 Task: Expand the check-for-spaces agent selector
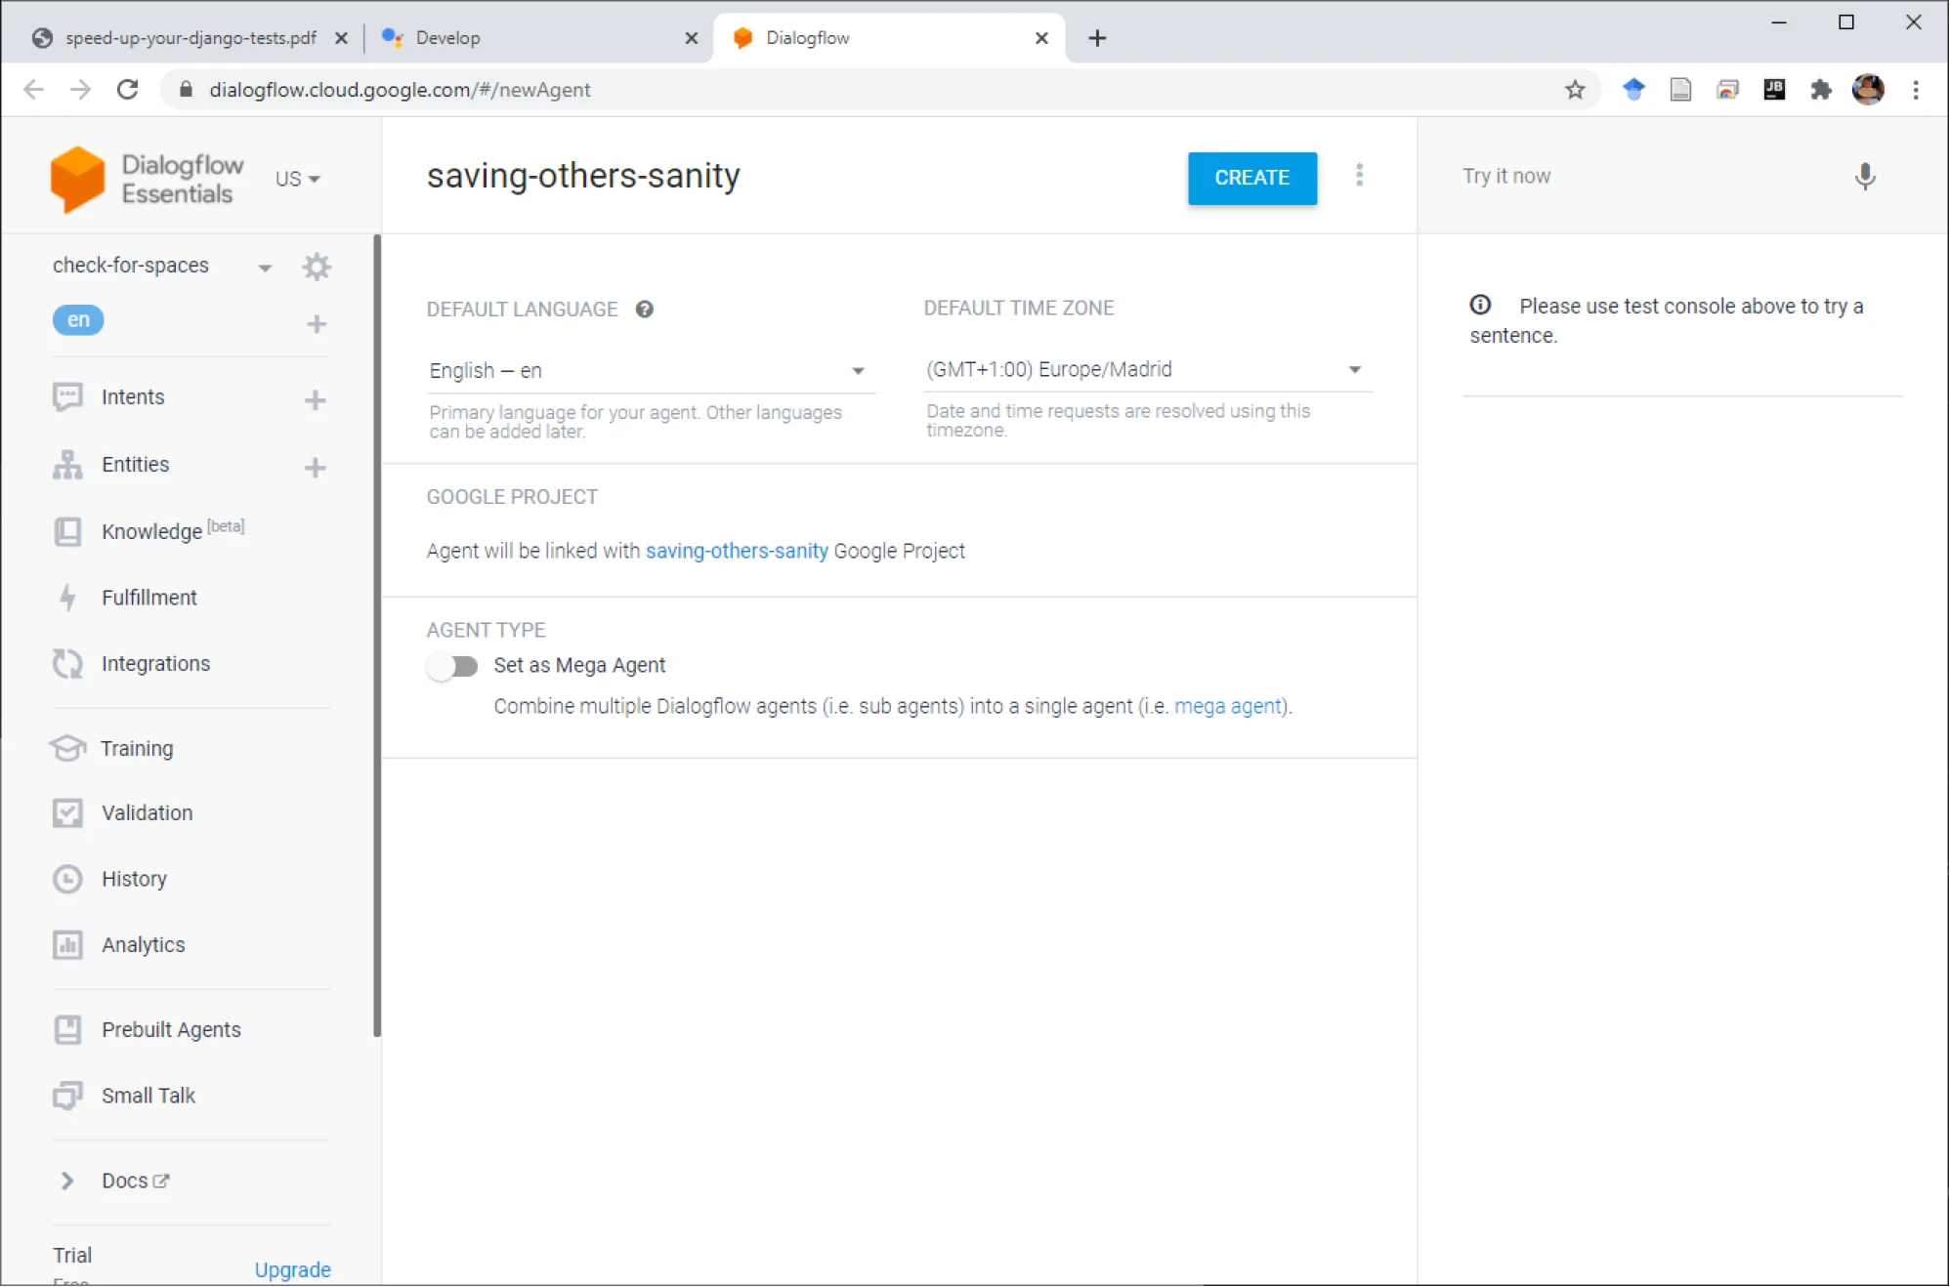coord(162,266)
